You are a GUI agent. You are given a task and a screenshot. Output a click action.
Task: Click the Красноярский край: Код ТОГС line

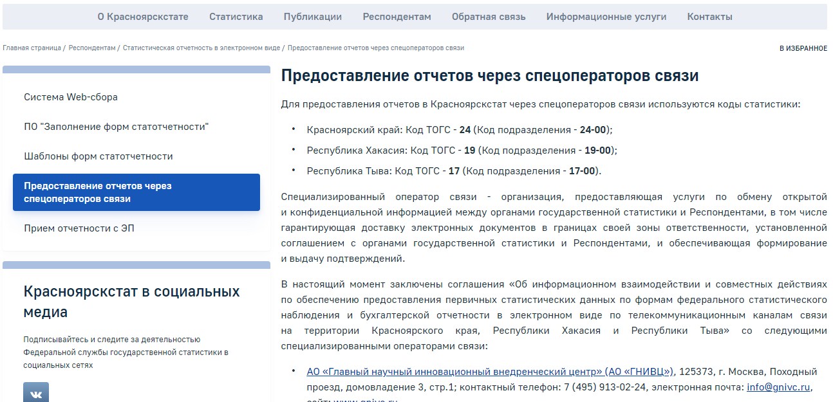coord(460,130)
